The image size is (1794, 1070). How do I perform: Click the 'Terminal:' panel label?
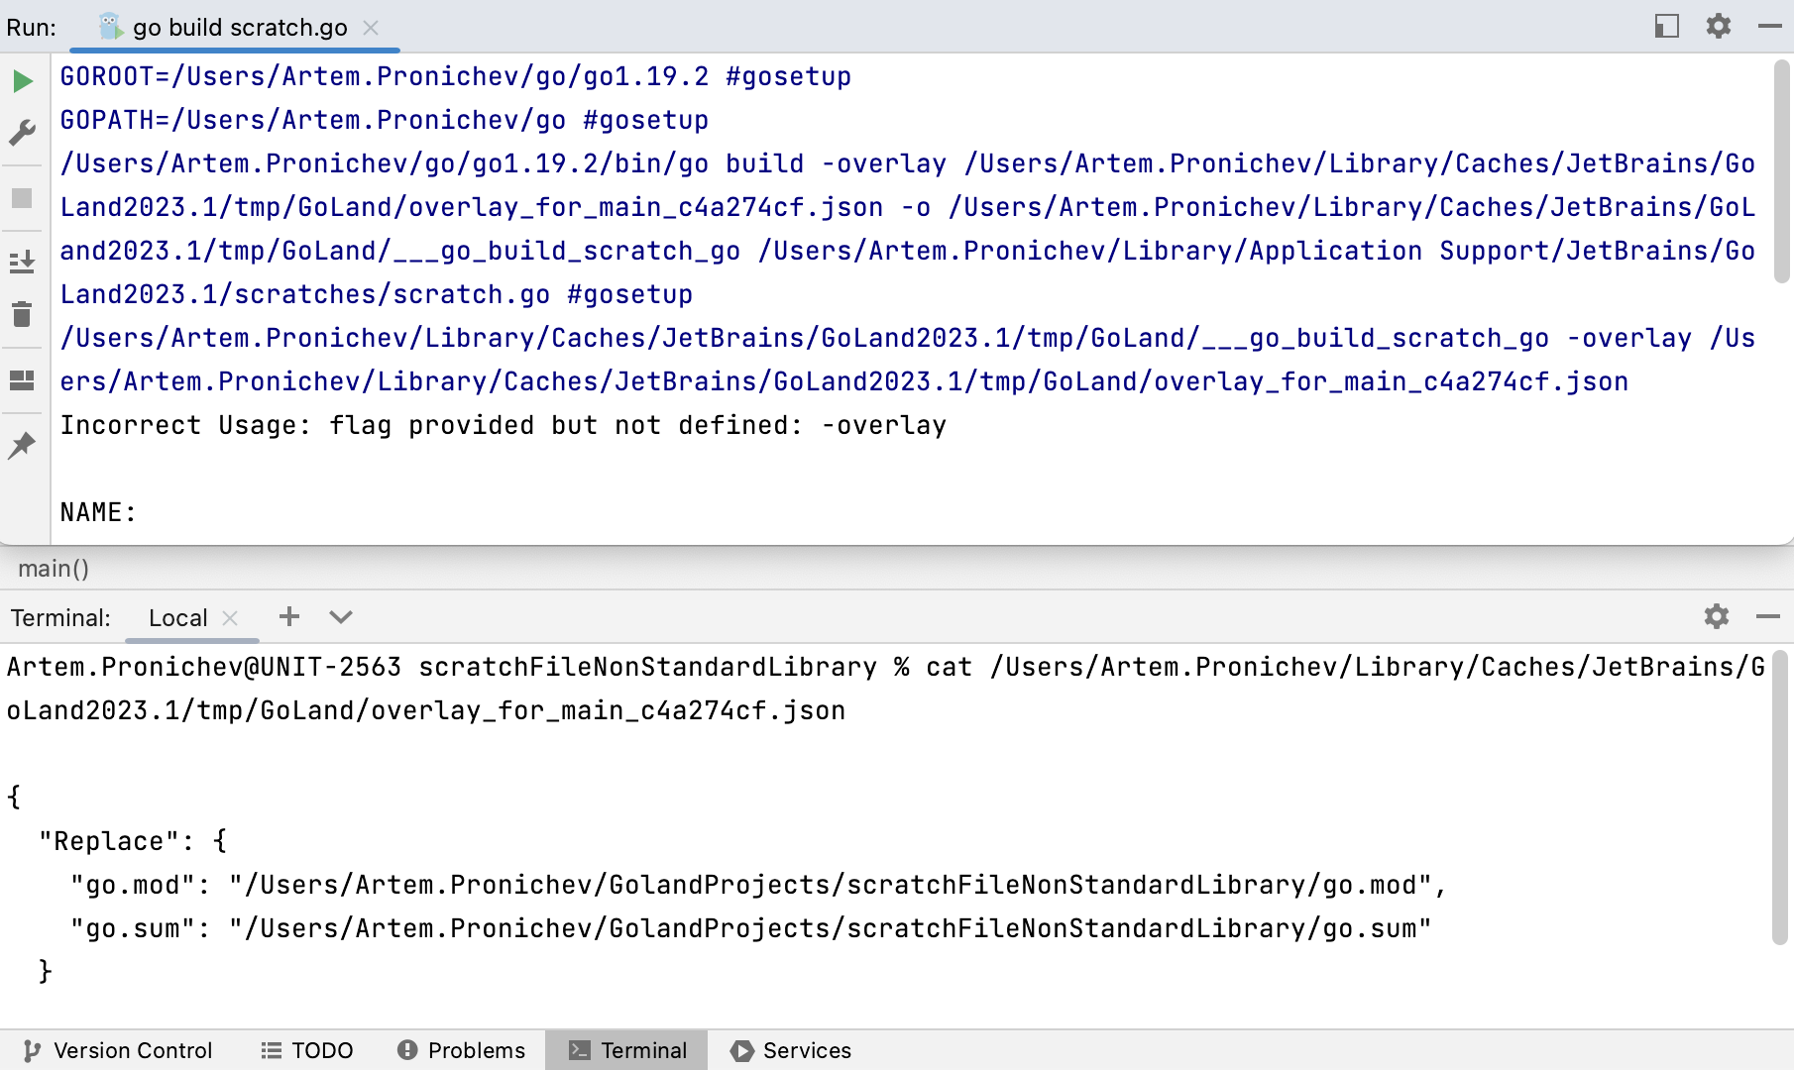60,618
